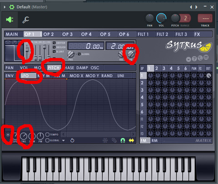Click the envelope scrollbar left arrow

tap(64, 134)
